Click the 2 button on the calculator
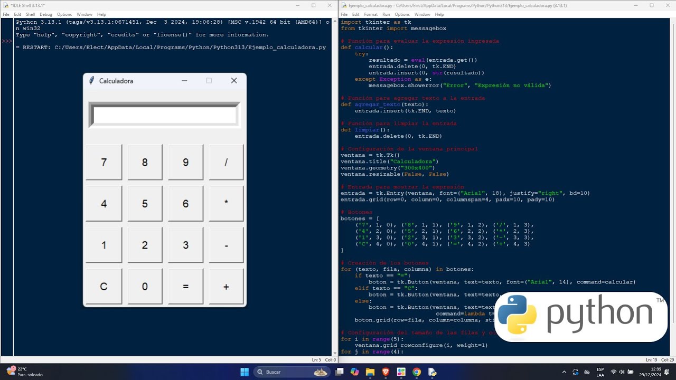676x380 pixels. pyautogui.click(x=145, y=245)
